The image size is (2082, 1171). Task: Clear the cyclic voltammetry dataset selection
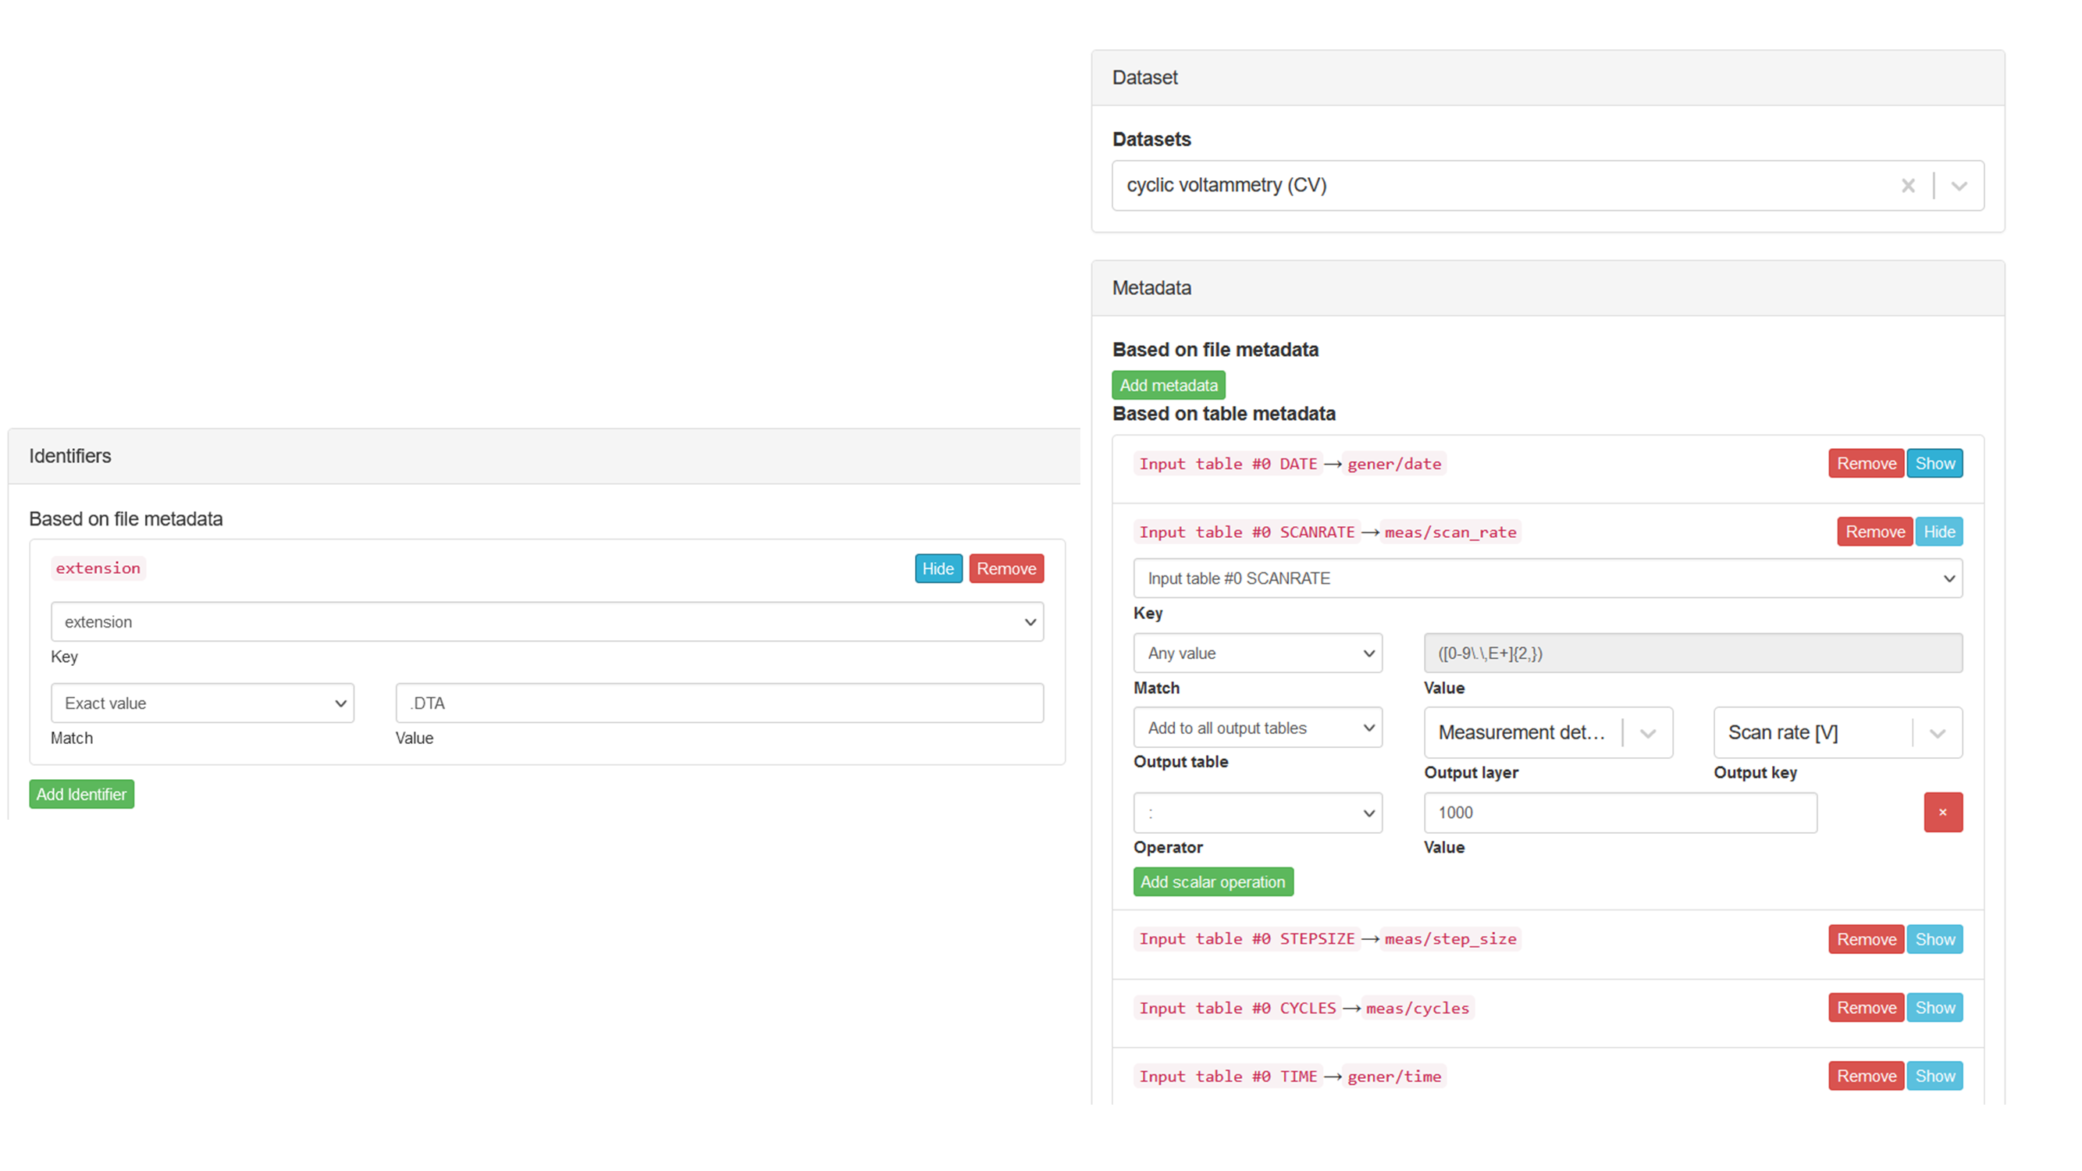click(x=1907, y=185)
